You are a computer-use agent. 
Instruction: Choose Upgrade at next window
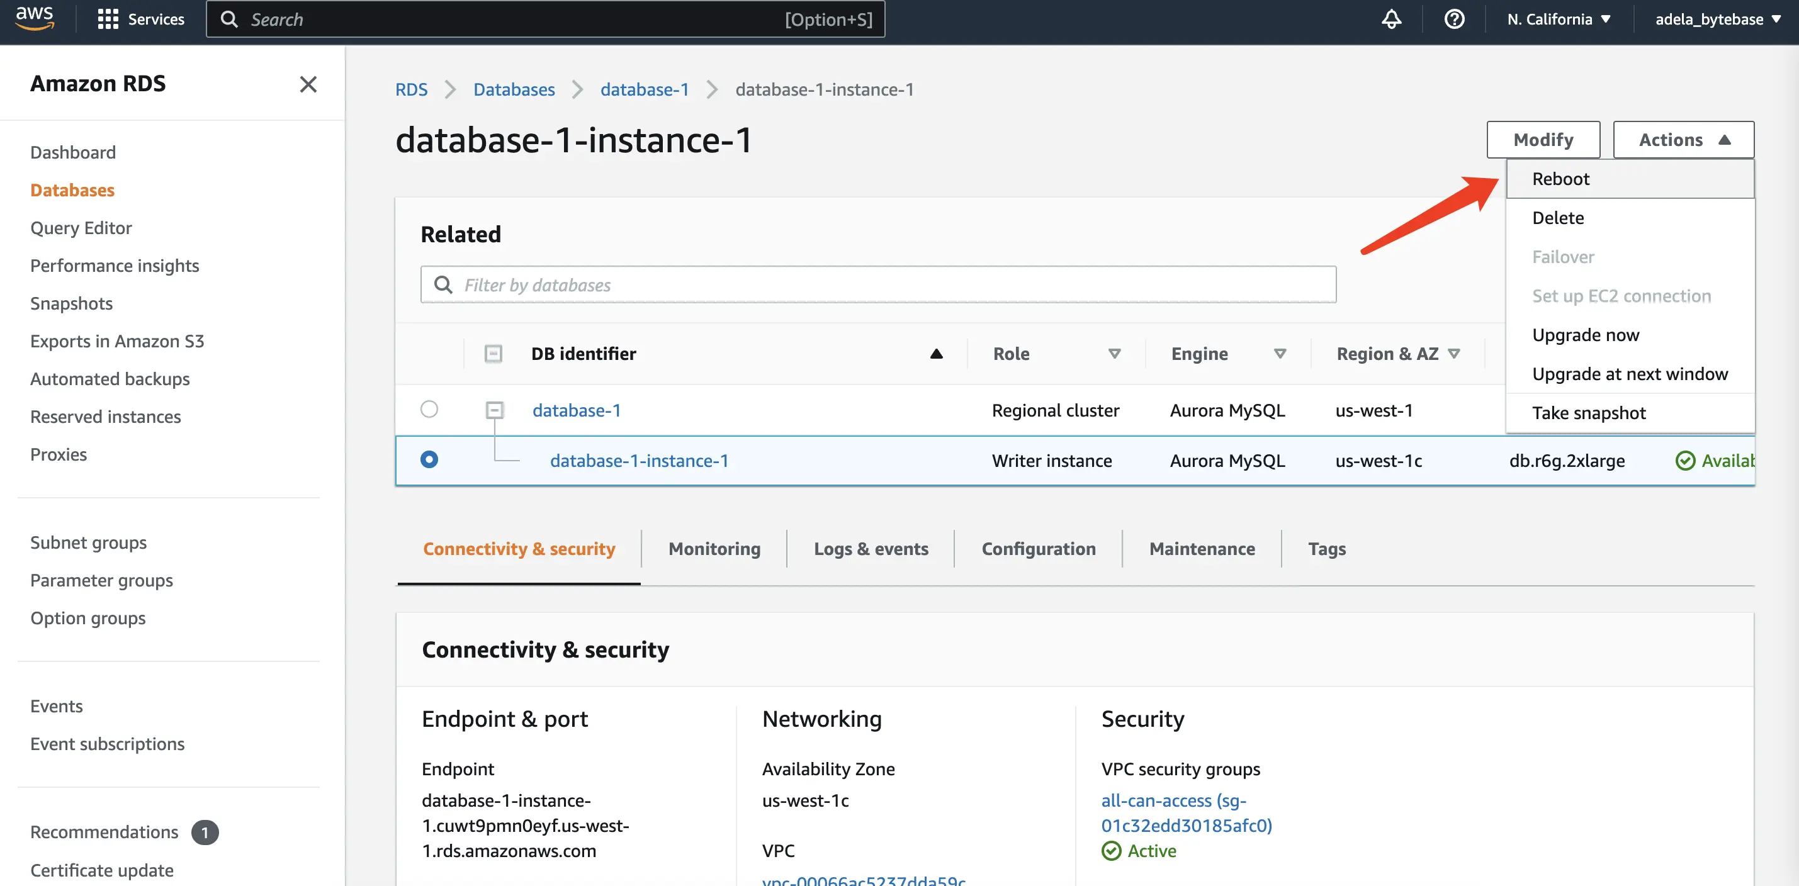click(1630, 374)
